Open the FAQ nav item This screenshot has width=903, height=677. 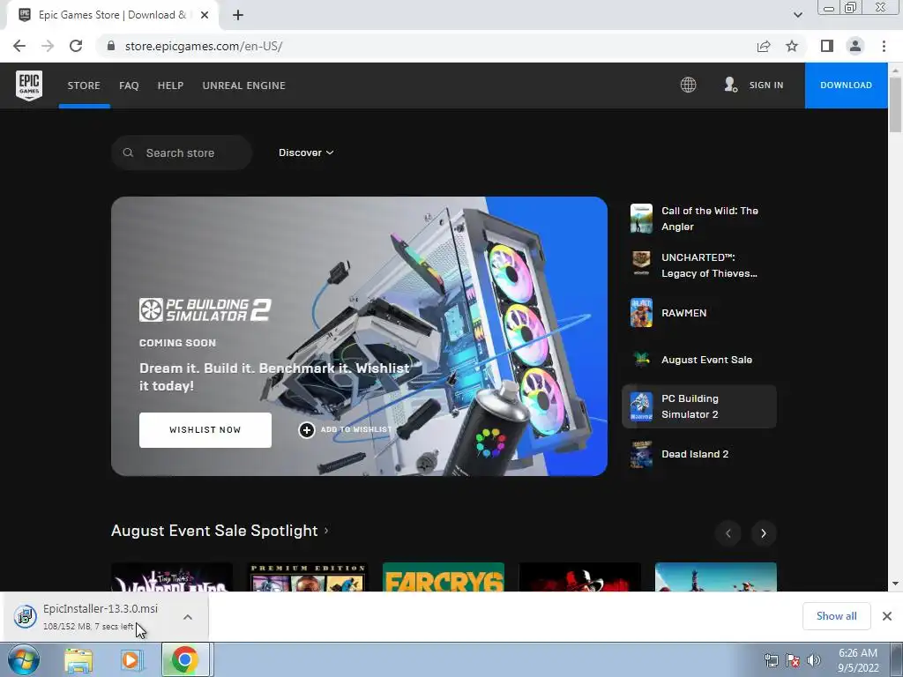(x=129, y=86)
